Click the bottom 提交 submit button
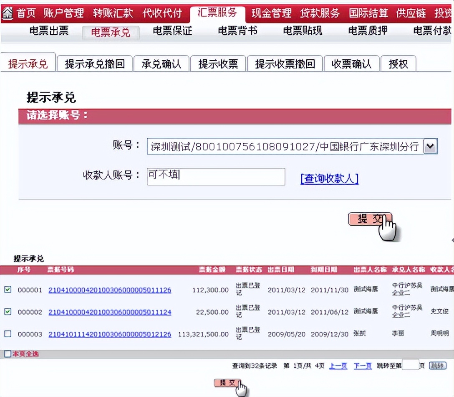Image resolution: width=454 pixels, height=397 pixels. point(227,382)
